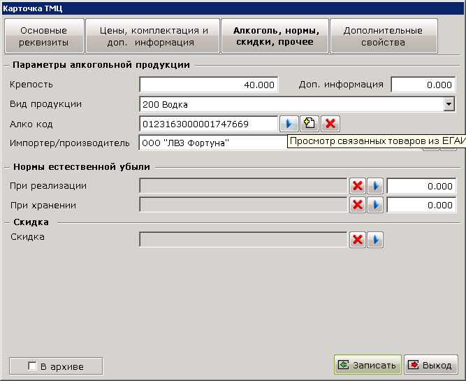Screen dimensions: 466x381
Task: Clear the При хранении norm with red X
Action: click(358, 205)
